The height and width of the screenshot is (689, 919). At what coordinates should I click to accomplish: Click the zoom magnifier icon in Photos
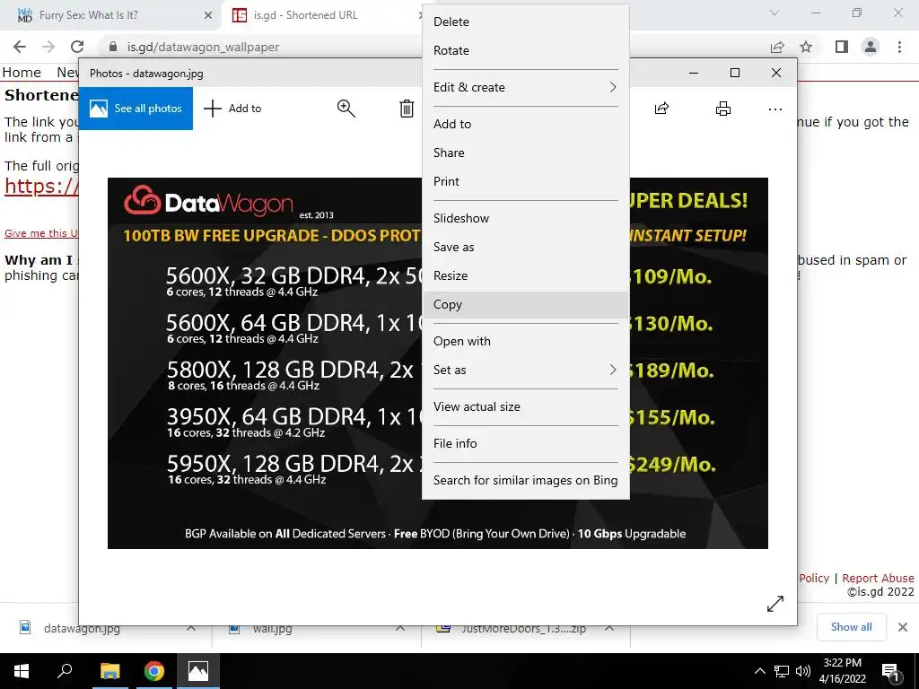click(346, 109)
